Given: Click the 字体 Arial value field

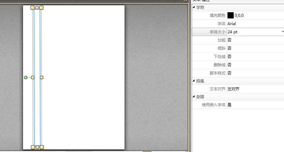Looking at the screenshot, I should click(x=232, y=24).
